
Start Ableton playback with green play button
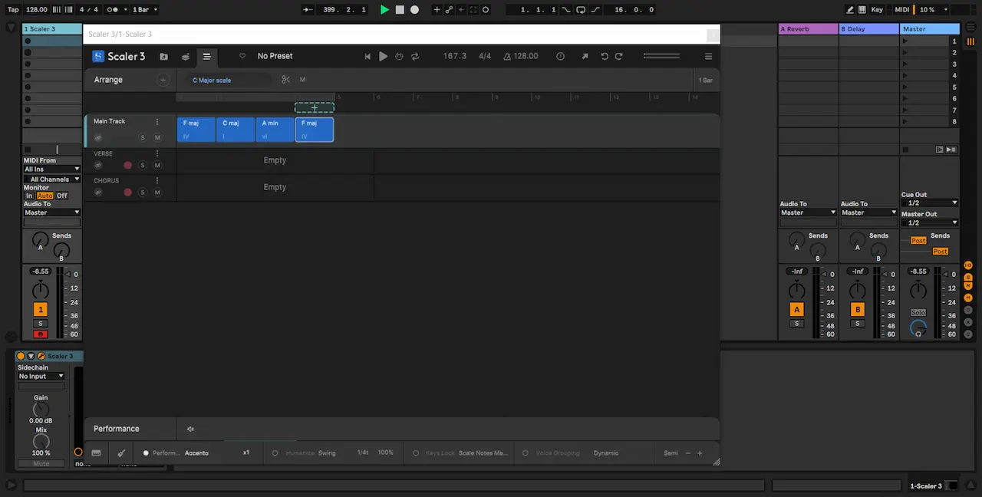pyautogui.click(x=385, y=10)
